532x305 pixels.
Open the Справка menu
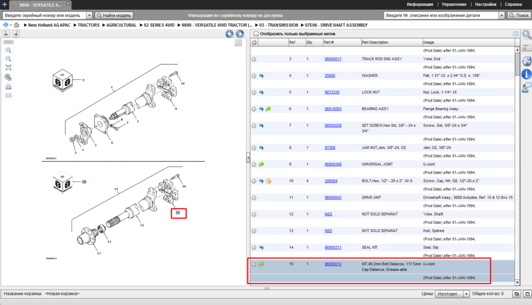click(x=513, y=4)
